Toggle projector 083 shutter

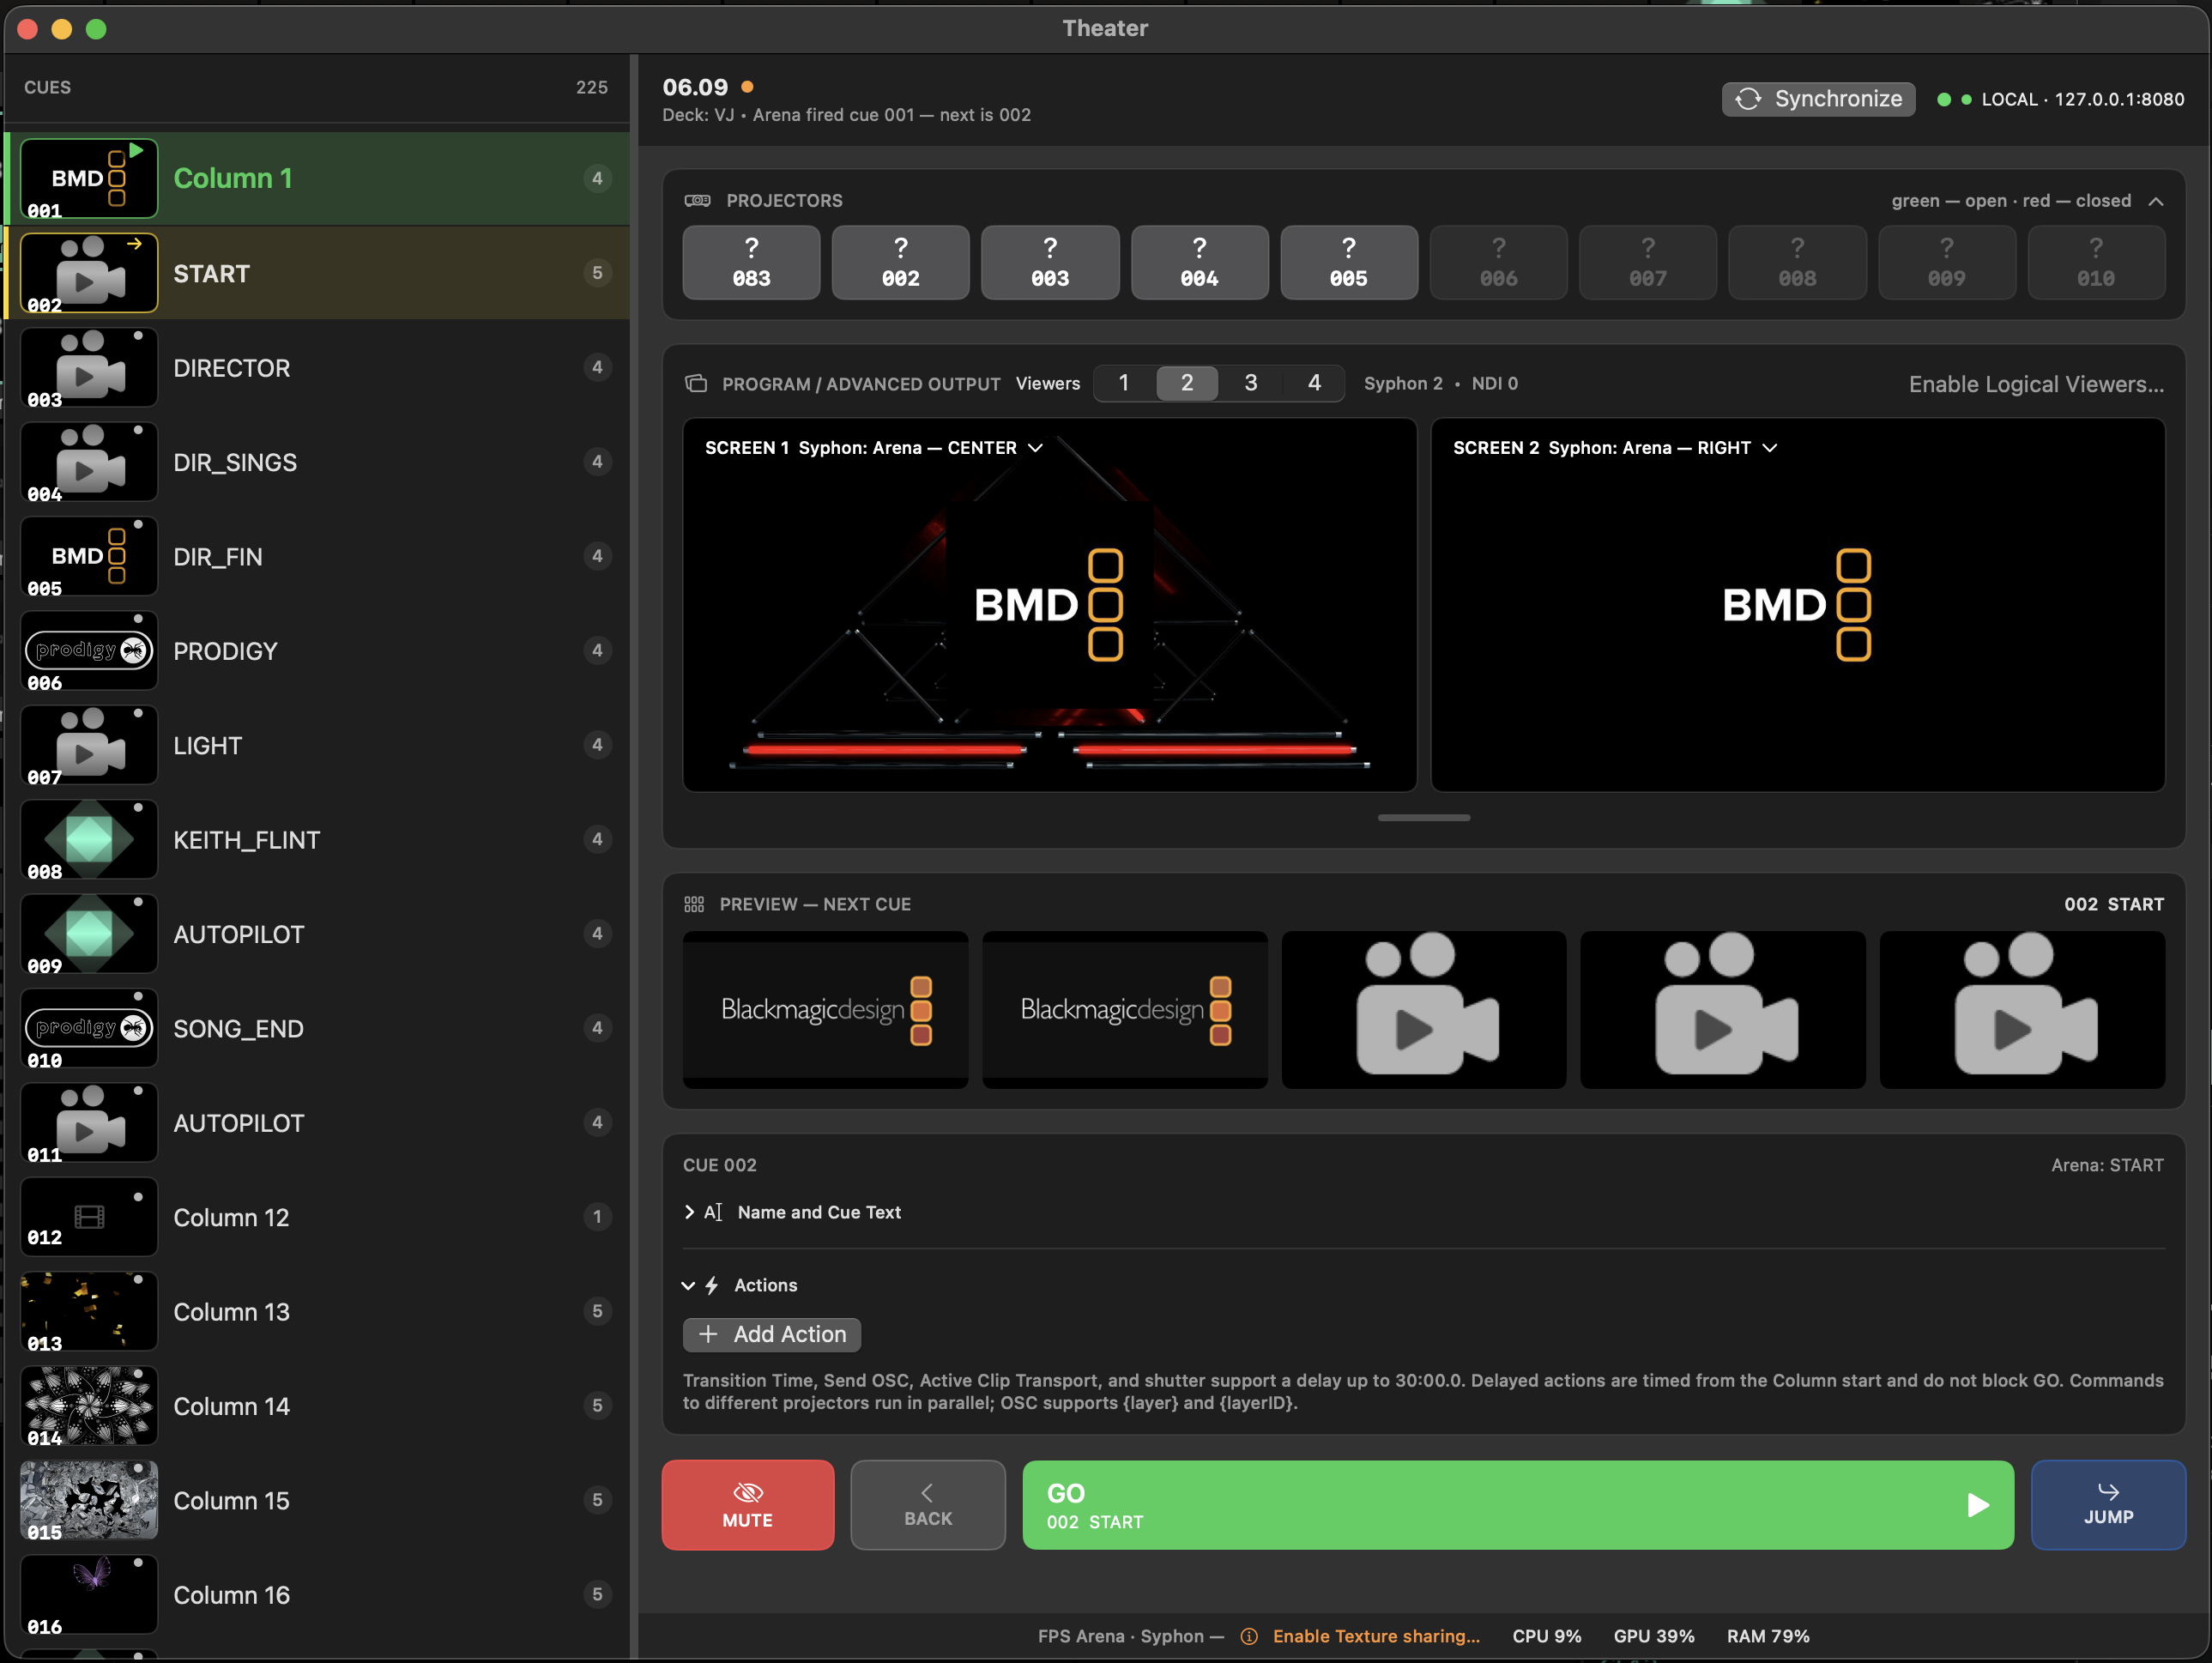click(751, 262)
